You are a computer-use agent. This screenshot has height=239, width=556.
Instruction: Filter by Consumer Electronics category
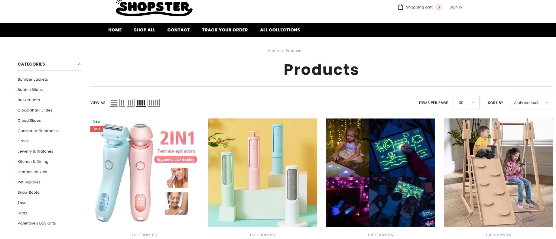[x=38, y=131]
